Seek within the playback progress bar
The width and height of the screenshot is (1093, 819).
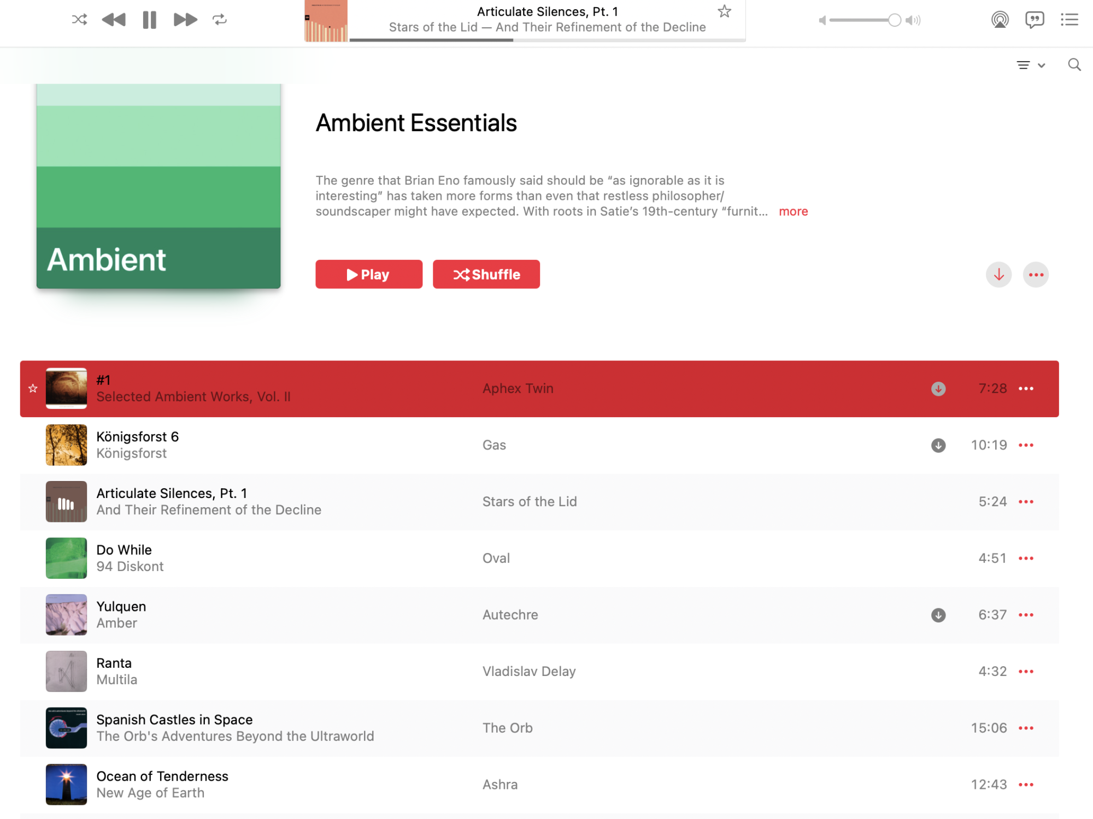pyautogui.click(x=548, y=40)
